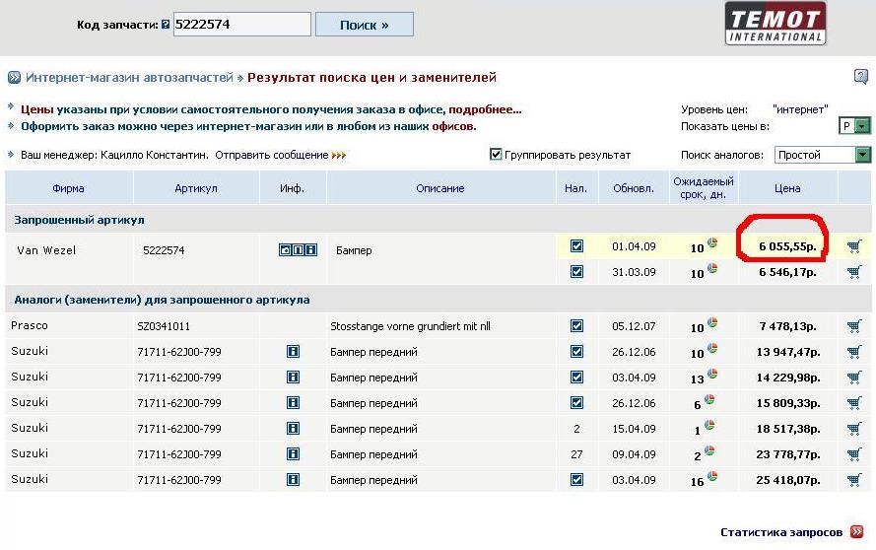
Task: Click availability checkmark in 31.03.09 row
Action: click(576, 272)
